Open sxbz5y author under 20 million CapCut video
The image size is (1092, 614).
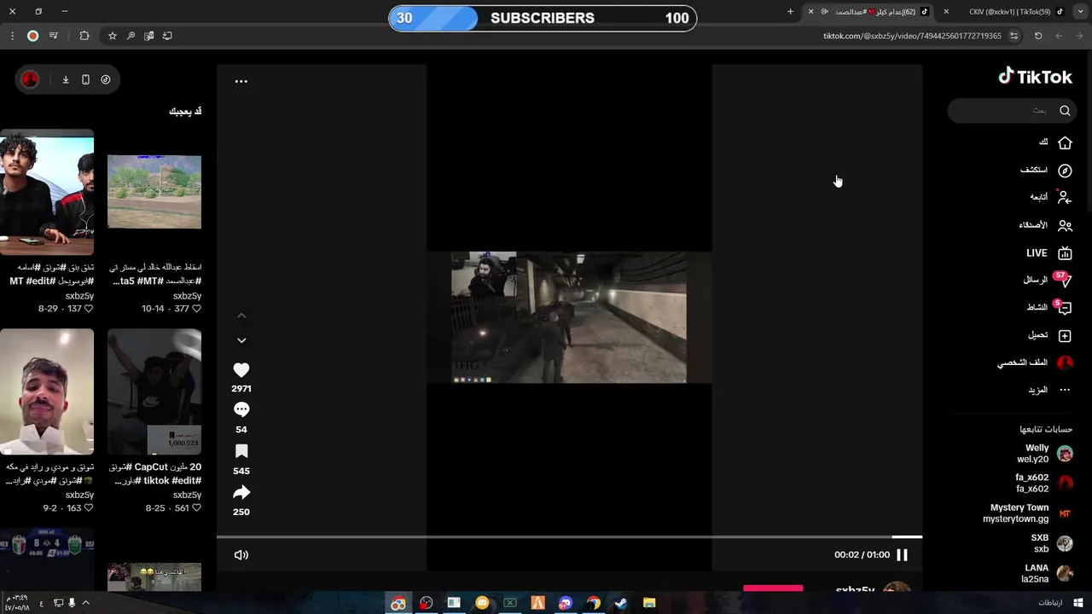(187, 495)
